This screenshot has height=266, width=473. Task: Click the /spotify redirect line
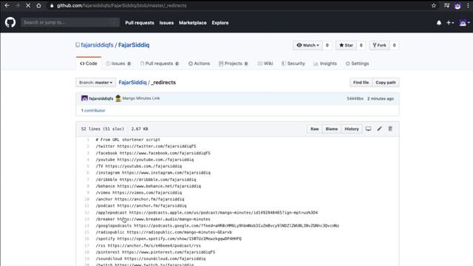169,239
